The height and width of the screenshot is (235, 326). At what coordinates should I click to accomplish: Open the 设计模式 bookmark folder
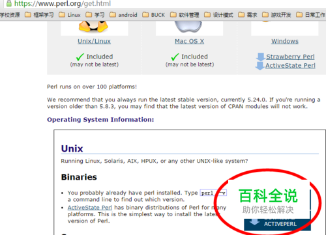218,15
